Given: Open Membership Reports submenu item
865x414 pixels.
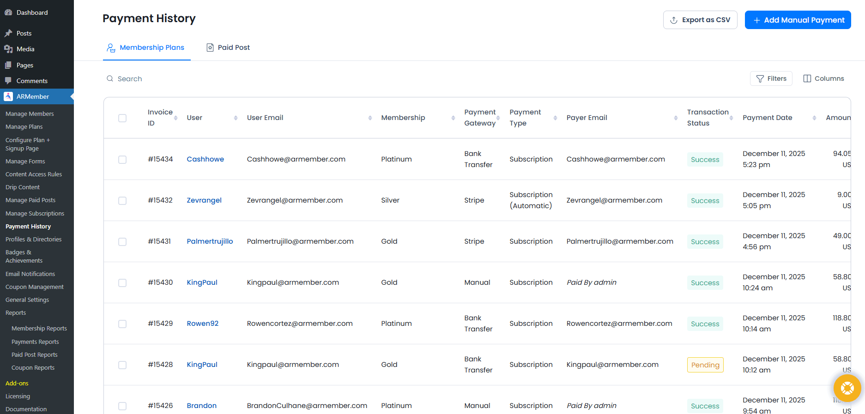Looking at the screenshot, I should click(x=39, y=328).
